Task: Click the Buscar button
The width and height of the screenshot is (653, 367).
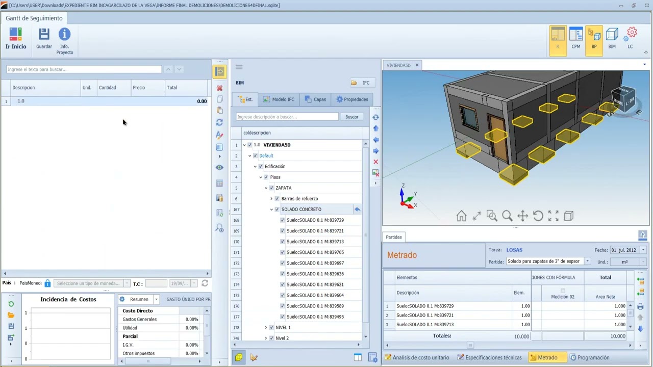Action: point(351,117)
